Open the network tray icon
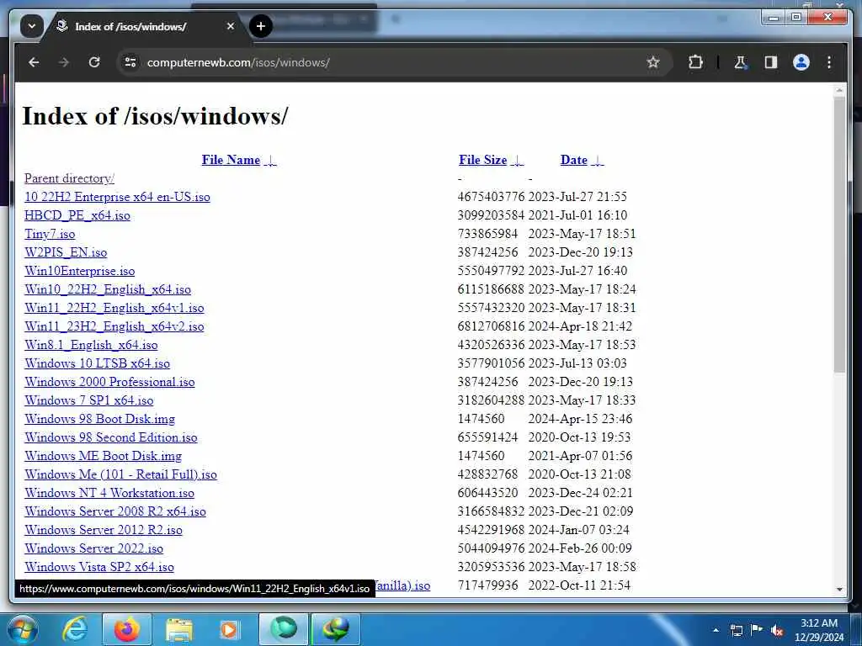Viewport: 862px width, 646px height. pyautogui.click(x=736, y=630)
